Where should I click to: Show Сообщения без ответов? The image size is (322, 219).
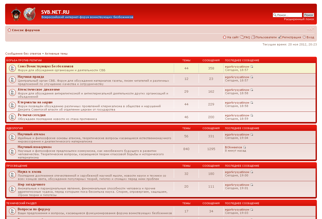pos(23,54)
